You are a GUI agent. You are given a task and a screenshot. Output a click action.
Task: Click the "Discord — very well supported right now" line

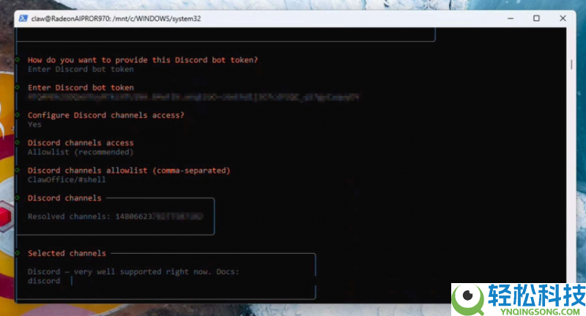point(133,271)
